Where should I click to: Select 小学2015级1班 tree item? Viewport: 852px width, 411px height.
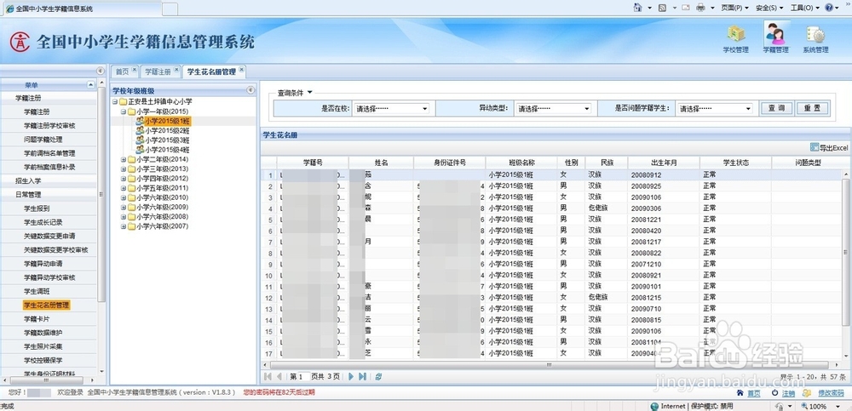point(167,121)
